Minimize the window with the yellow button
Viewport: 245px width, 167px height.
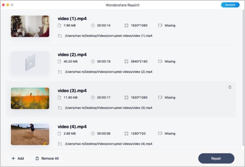coord(8,5)
